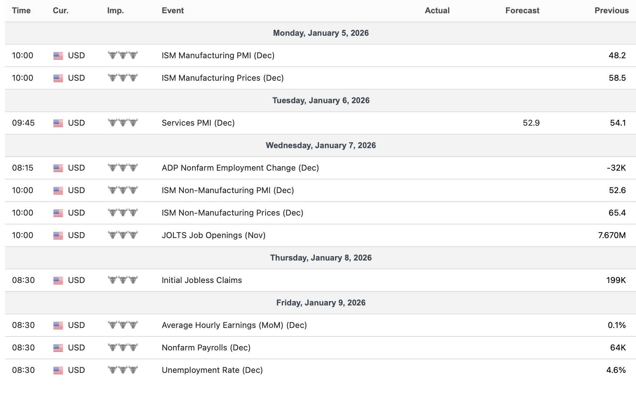The height and width of the screenshot is (394, 636).
Task: Click the US flag in Initial Jobless Claims row
Action: pos(58,281)
